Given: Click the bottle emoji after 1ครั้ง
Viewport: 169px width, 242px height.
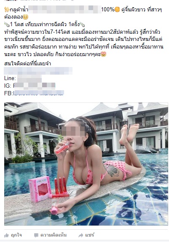Looking at the screenshot, I should coord(82,24).
